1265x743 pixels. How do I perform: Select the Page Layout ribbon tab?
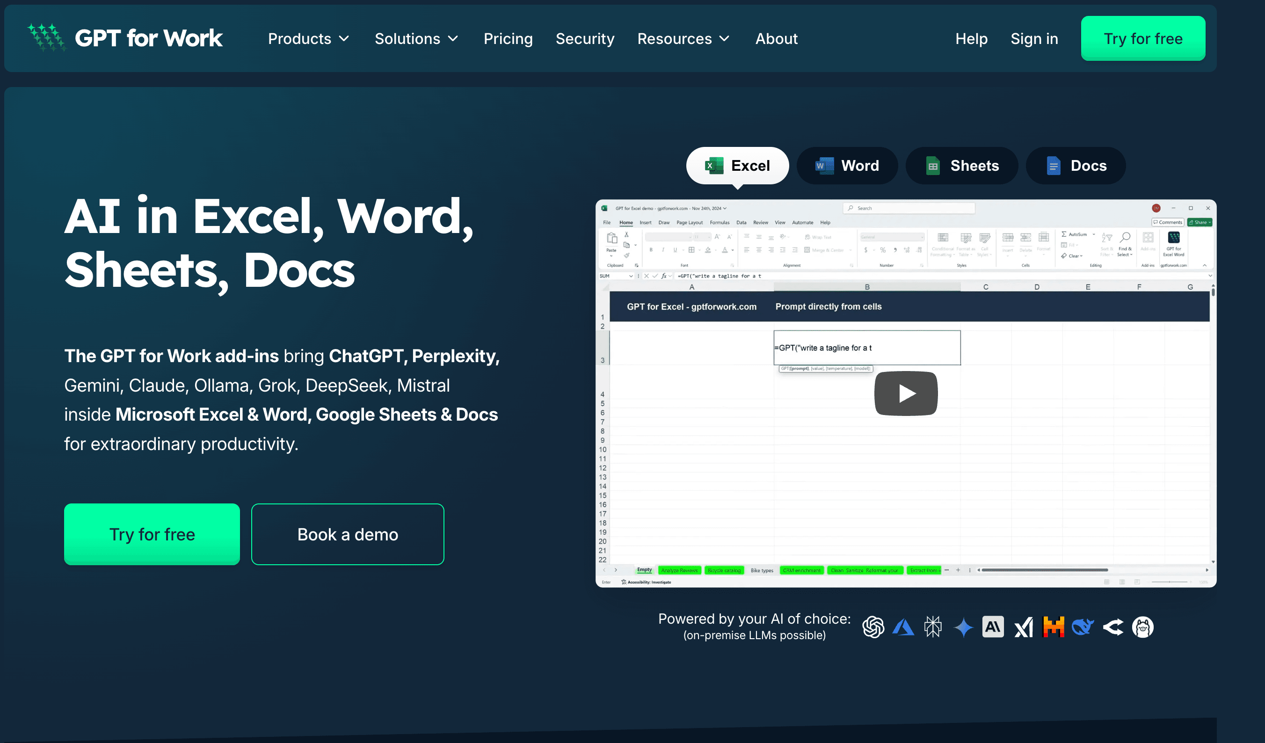click(x=689, y=222)
